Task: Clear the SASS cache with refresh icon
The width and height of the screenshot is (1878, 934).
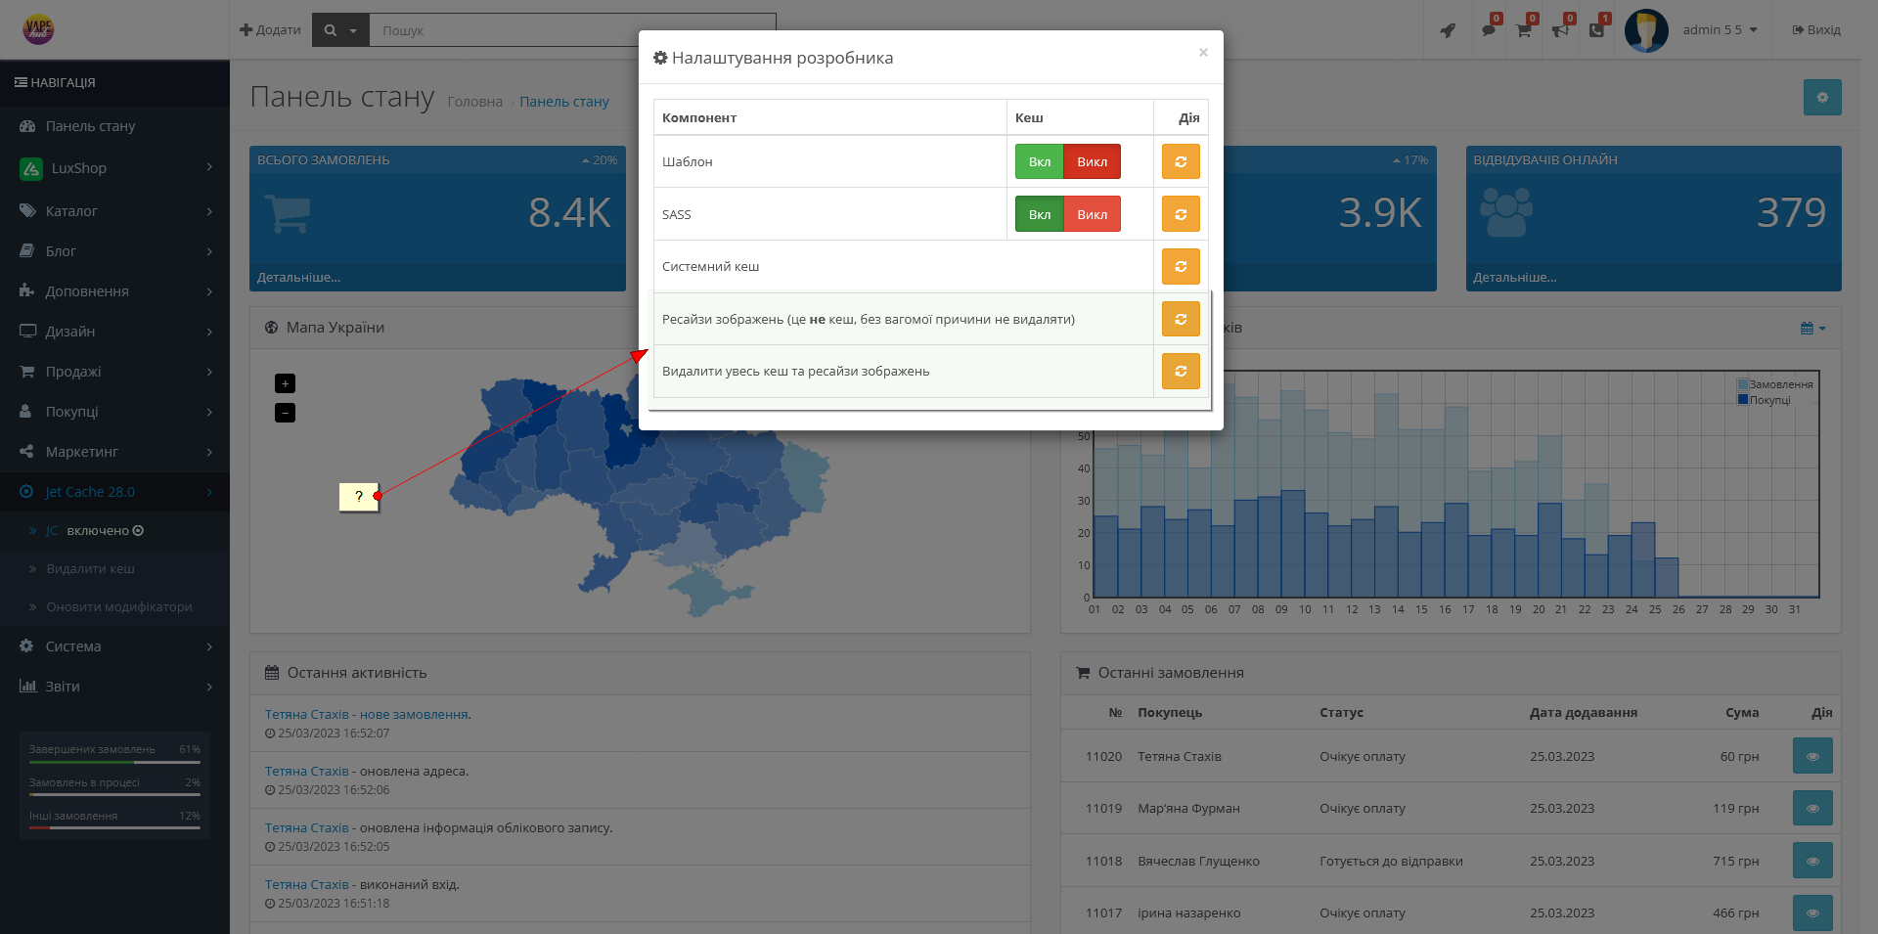Action: tap(1181, 214)
